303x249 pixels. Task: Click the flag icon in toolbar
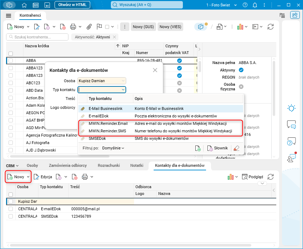(x=99, y=27)
